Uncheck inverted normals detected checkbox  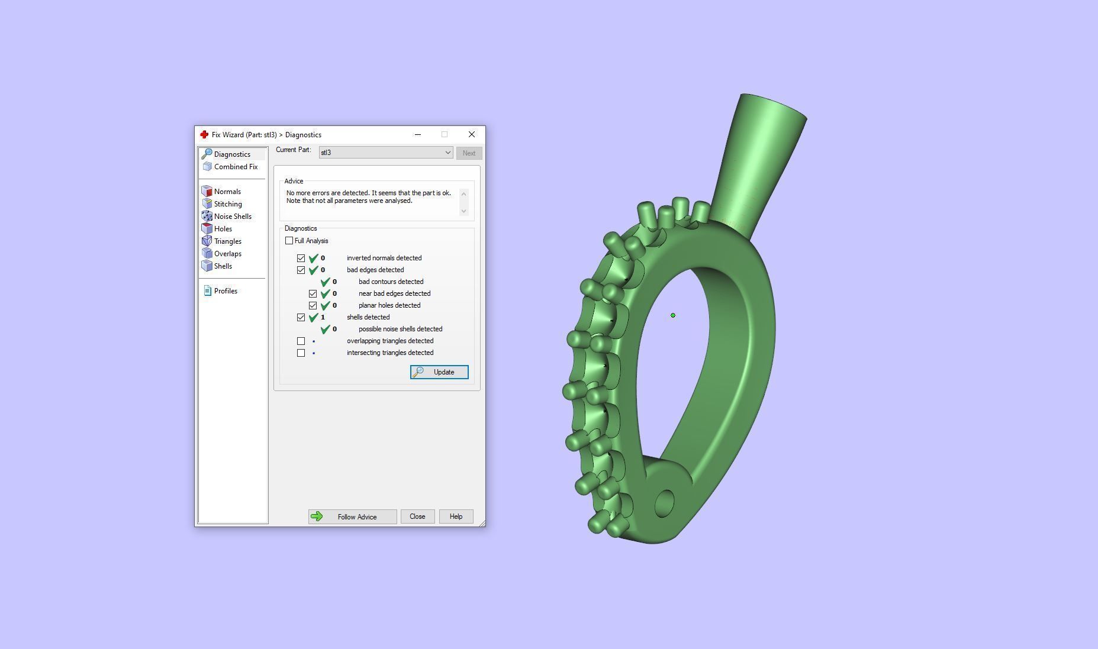tap(301, 259)
